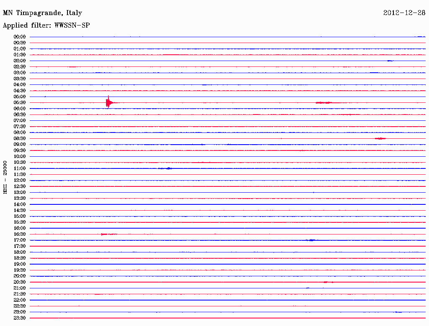Click the 14:00 time label

tap(20, 204)
